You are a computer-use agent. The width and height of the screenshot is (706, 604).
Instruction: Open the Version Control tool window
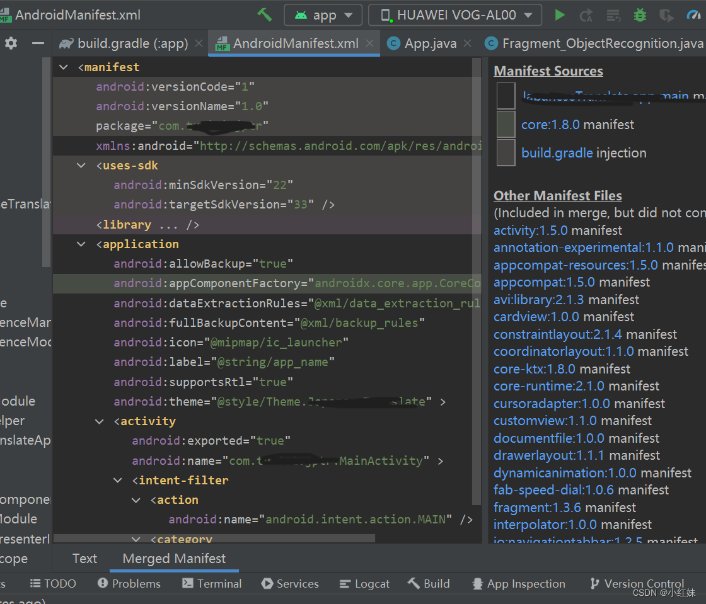click(637, 584)
